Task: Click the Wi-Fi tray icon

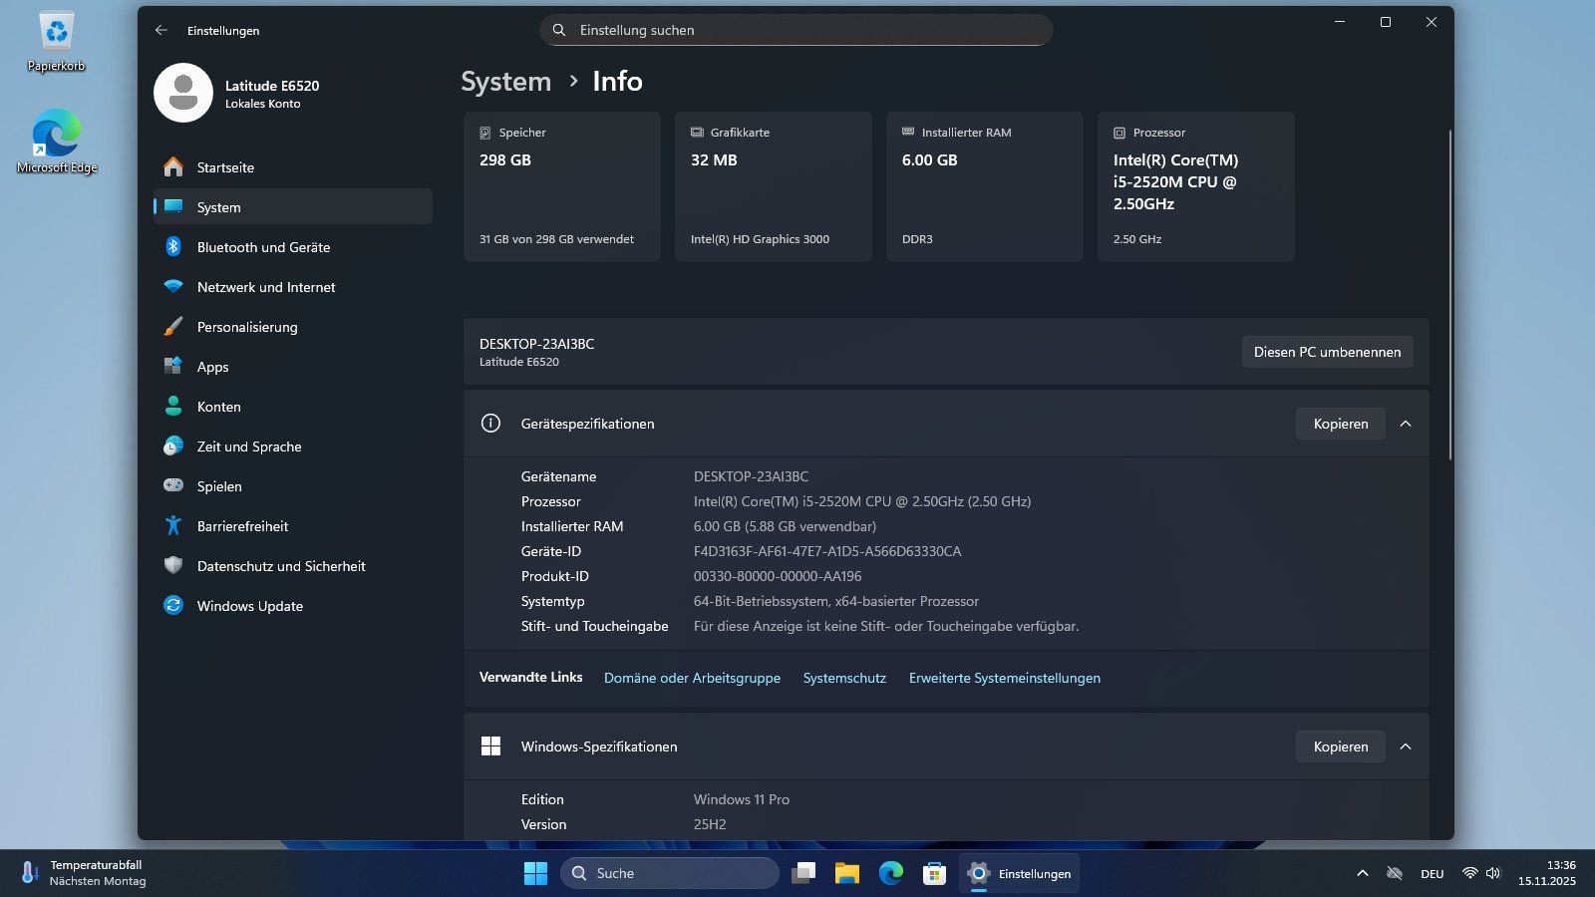Action: tap(1469, 873)
